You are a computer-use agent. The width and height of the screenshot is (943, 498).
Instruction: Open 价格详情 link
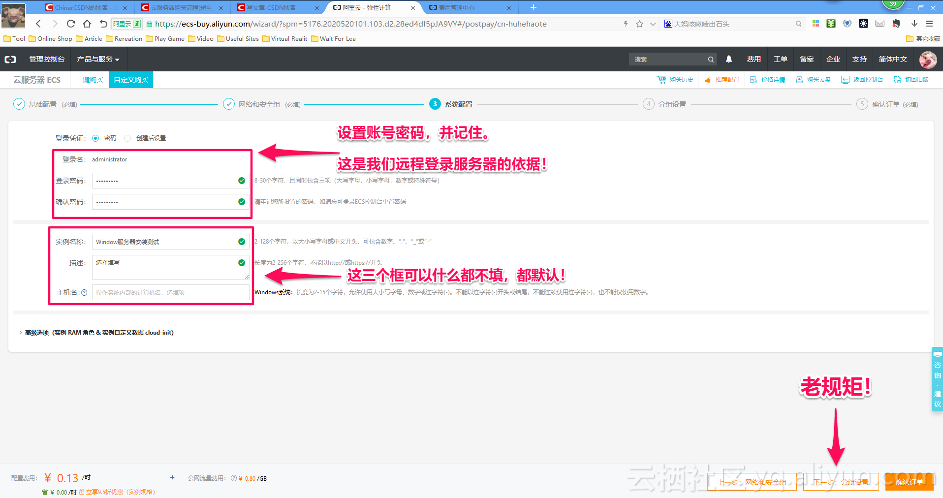tap(767, 80)
